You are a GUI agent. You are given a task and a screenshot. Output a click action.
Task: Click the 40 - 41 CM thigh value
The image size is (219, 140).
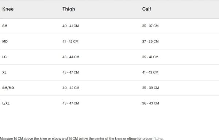coord(70,26)
